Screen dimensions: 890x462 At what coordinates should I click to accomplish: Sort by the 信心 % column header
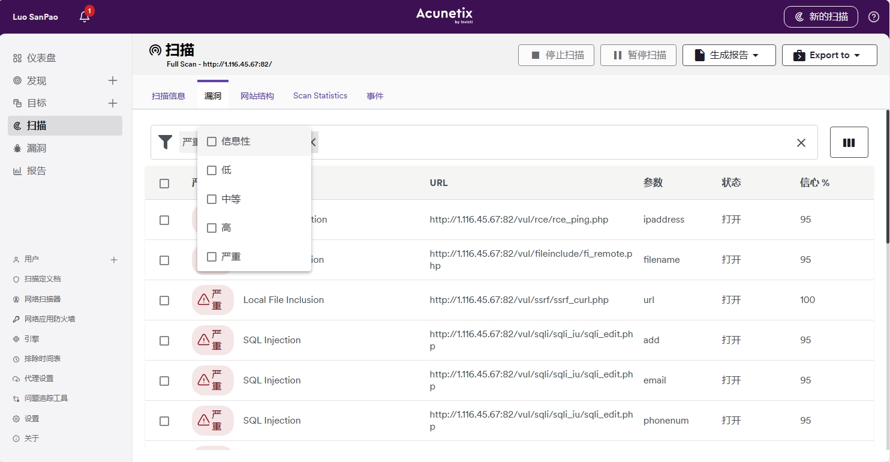coord(814,183)
